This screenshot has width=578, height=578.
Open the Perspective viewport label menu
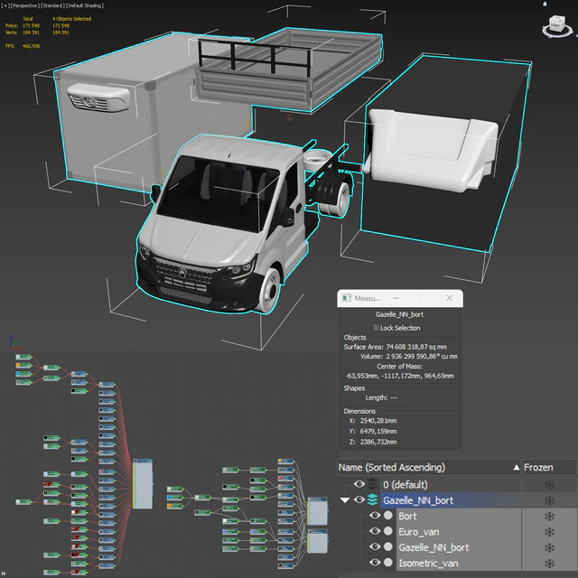point(24,5)
